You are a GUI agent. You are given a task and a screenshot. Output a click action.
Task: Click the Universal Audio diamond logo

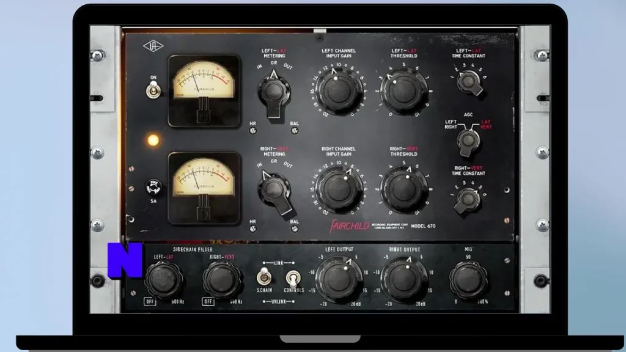tap(153, 46)
